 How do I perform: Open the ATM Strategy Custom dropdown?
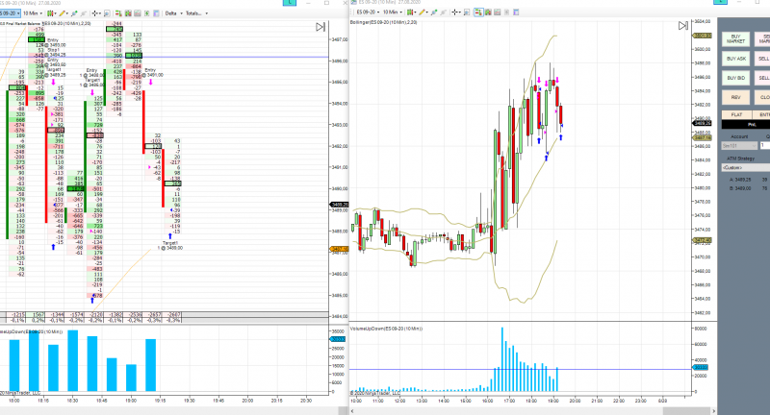tap(745, 167)
